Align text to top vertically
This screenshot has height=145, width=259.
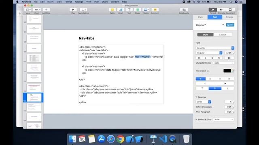202,89
